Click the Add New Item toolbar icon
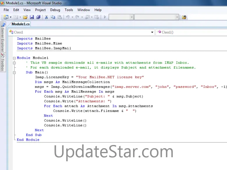227x170 pixels. 16,17
